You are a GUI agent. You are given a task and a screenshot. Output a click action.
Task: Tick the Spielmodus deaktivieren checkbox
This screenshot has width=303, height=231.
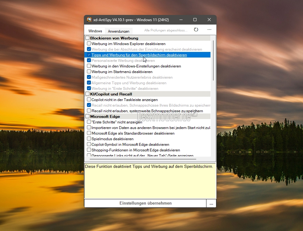(89, 139)
